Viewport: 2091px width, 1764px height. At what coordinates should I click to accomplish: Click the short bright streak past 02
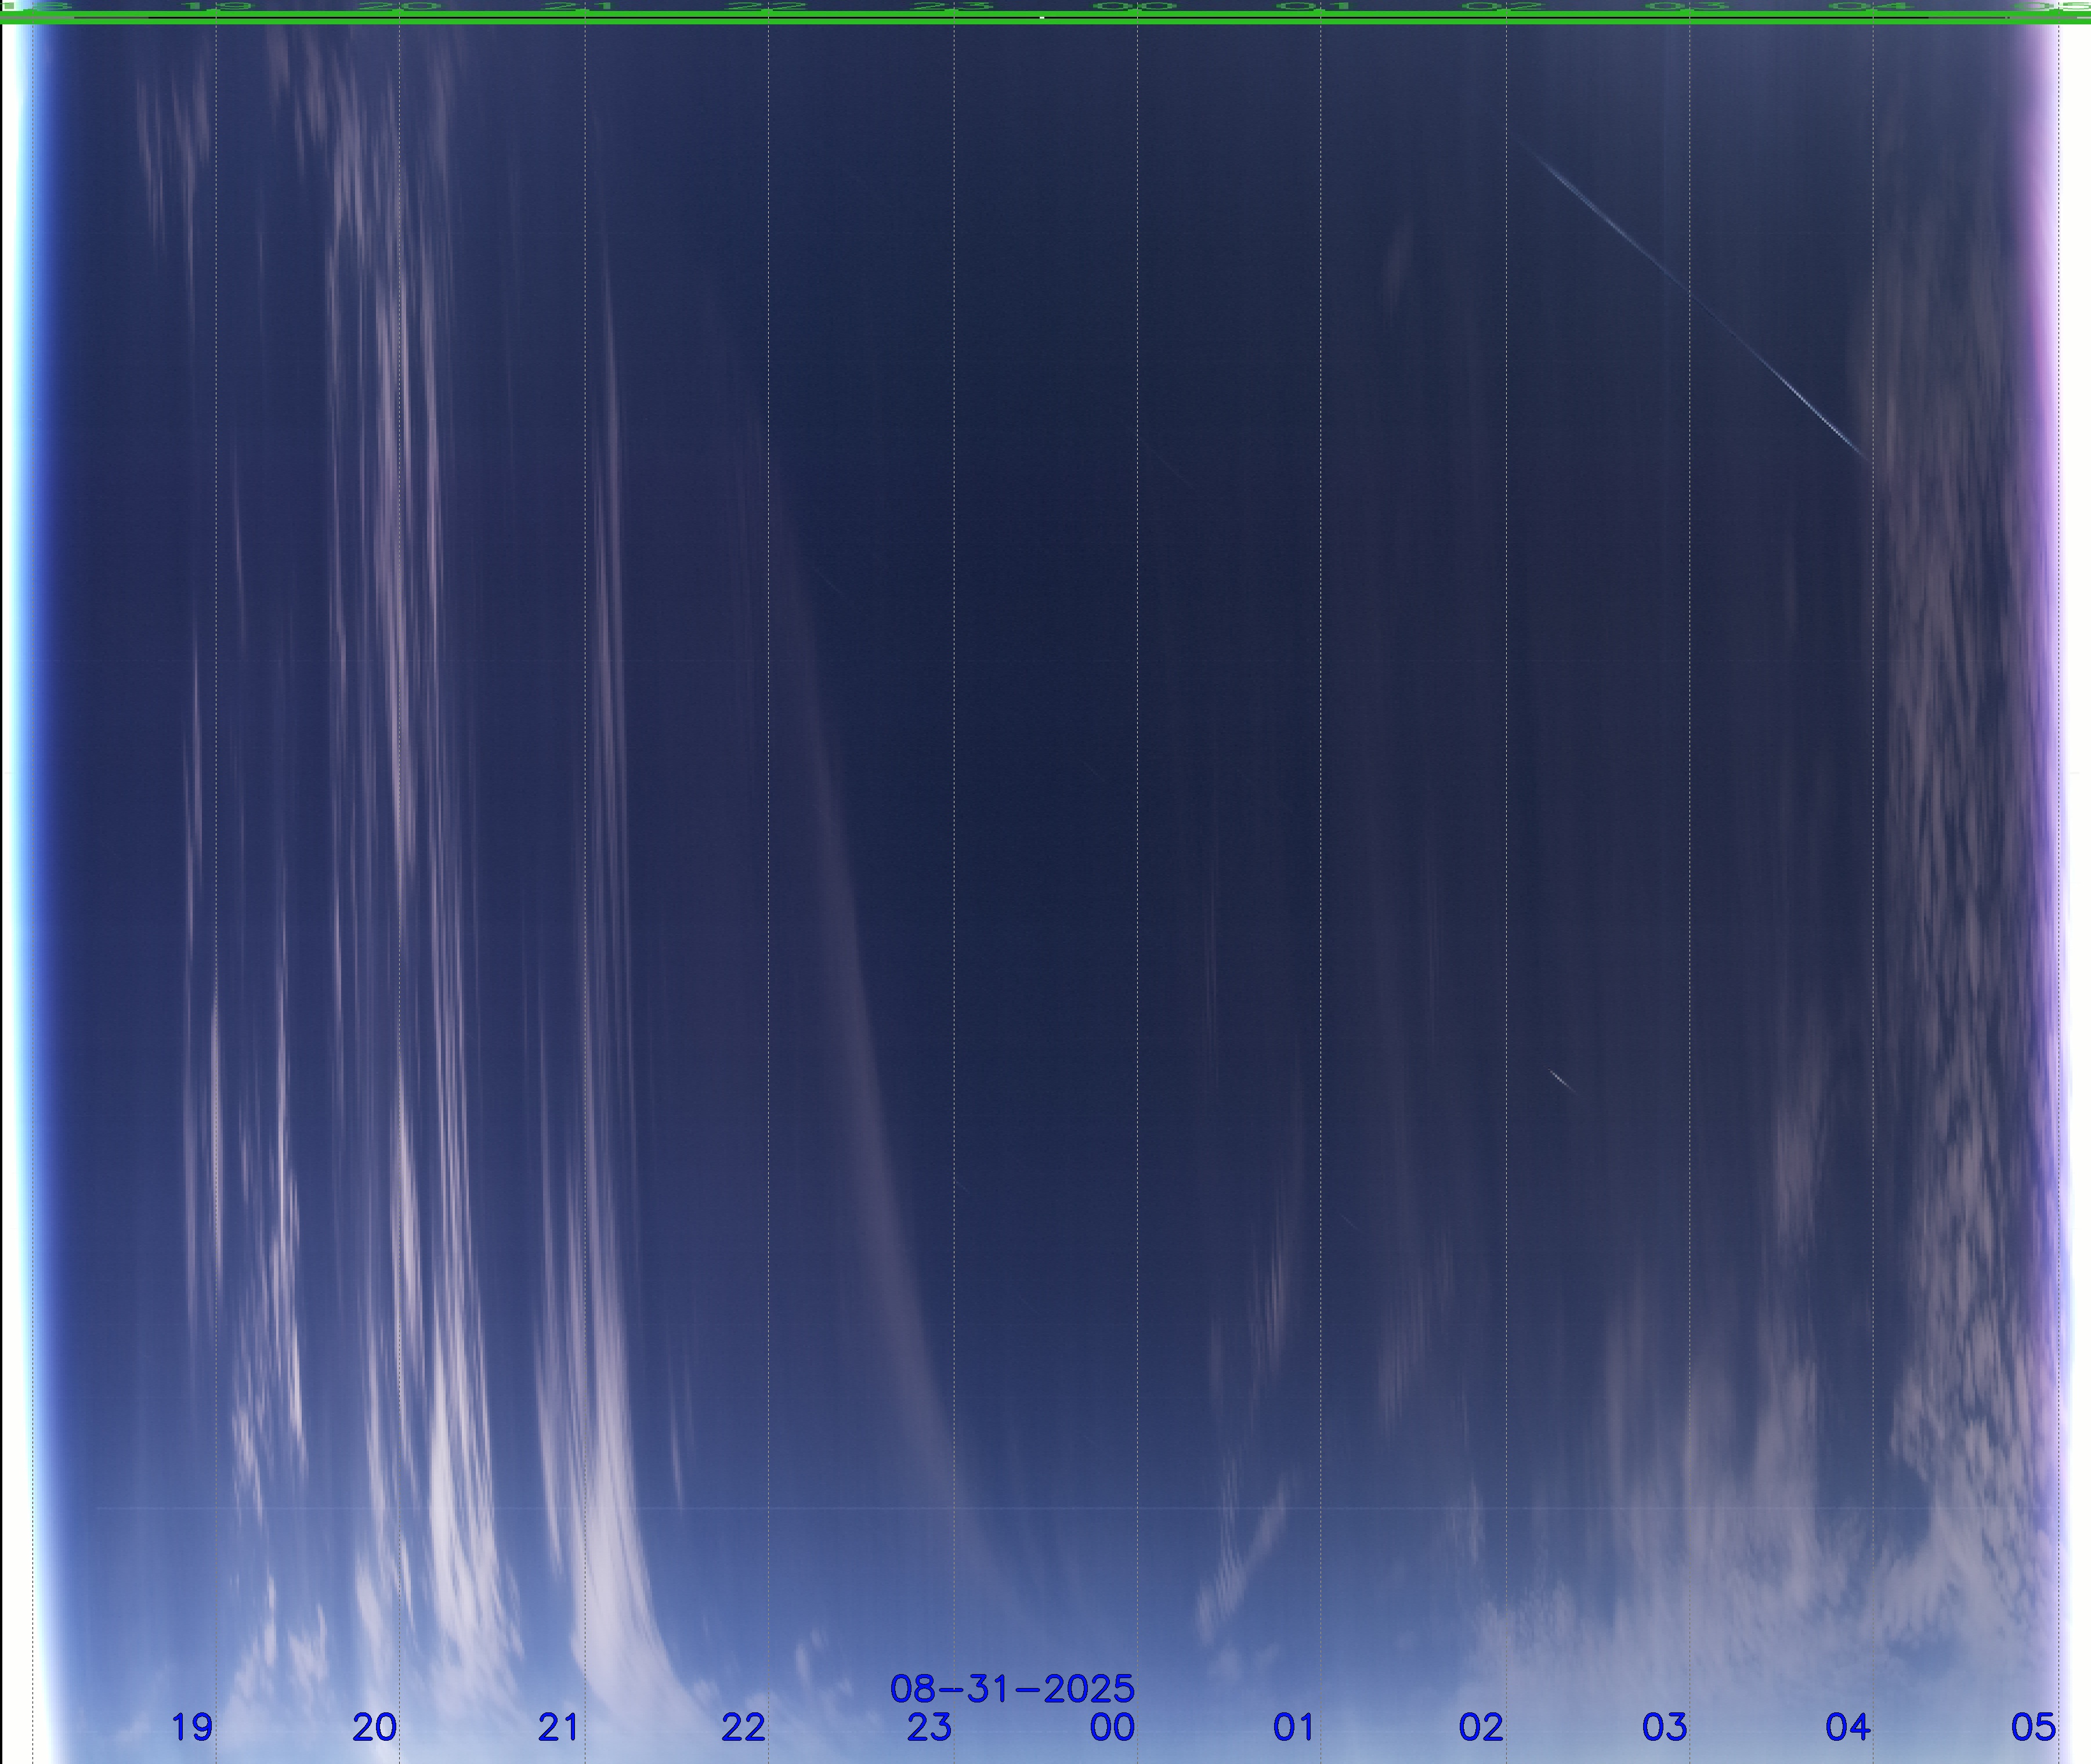(x=1560, y=1080)
